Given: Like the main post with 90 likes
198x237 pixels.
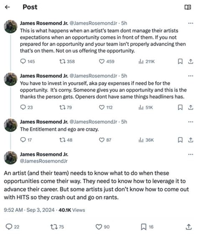Looking at the screenshot, I should [99, 227].
